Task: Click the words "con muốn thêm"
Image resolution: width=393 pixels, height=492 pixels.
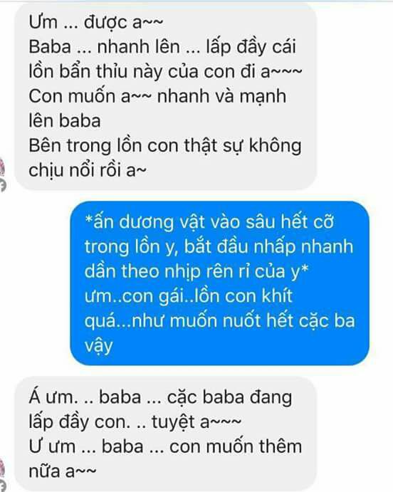Action: click(236, 446)
